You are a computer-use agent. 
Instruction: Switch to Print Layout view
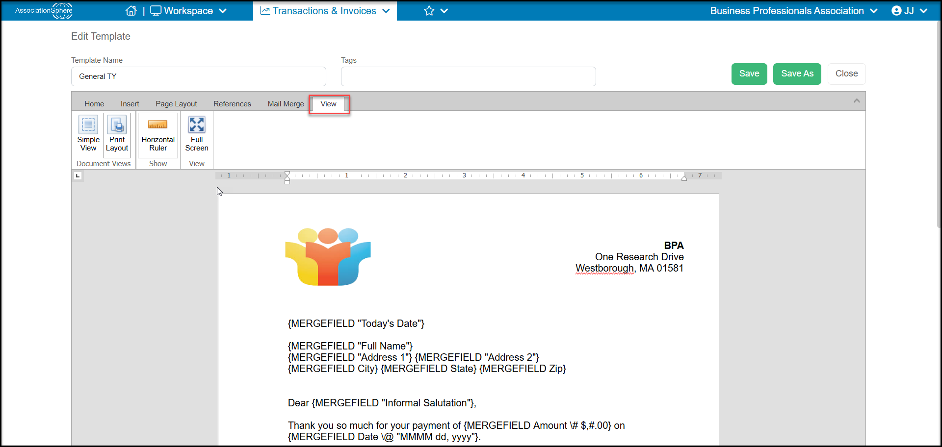pyautogui.click(x=117, y=135)
